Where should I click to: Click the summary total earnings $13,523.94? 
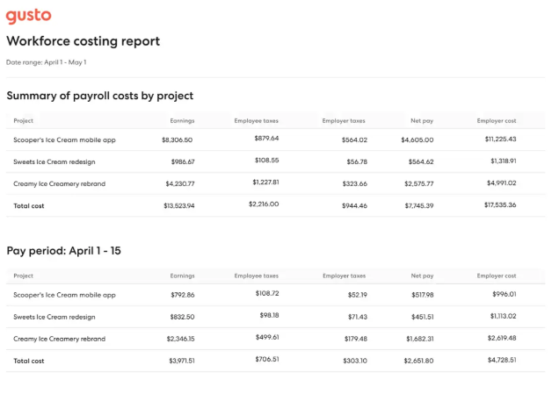(178, 205)
